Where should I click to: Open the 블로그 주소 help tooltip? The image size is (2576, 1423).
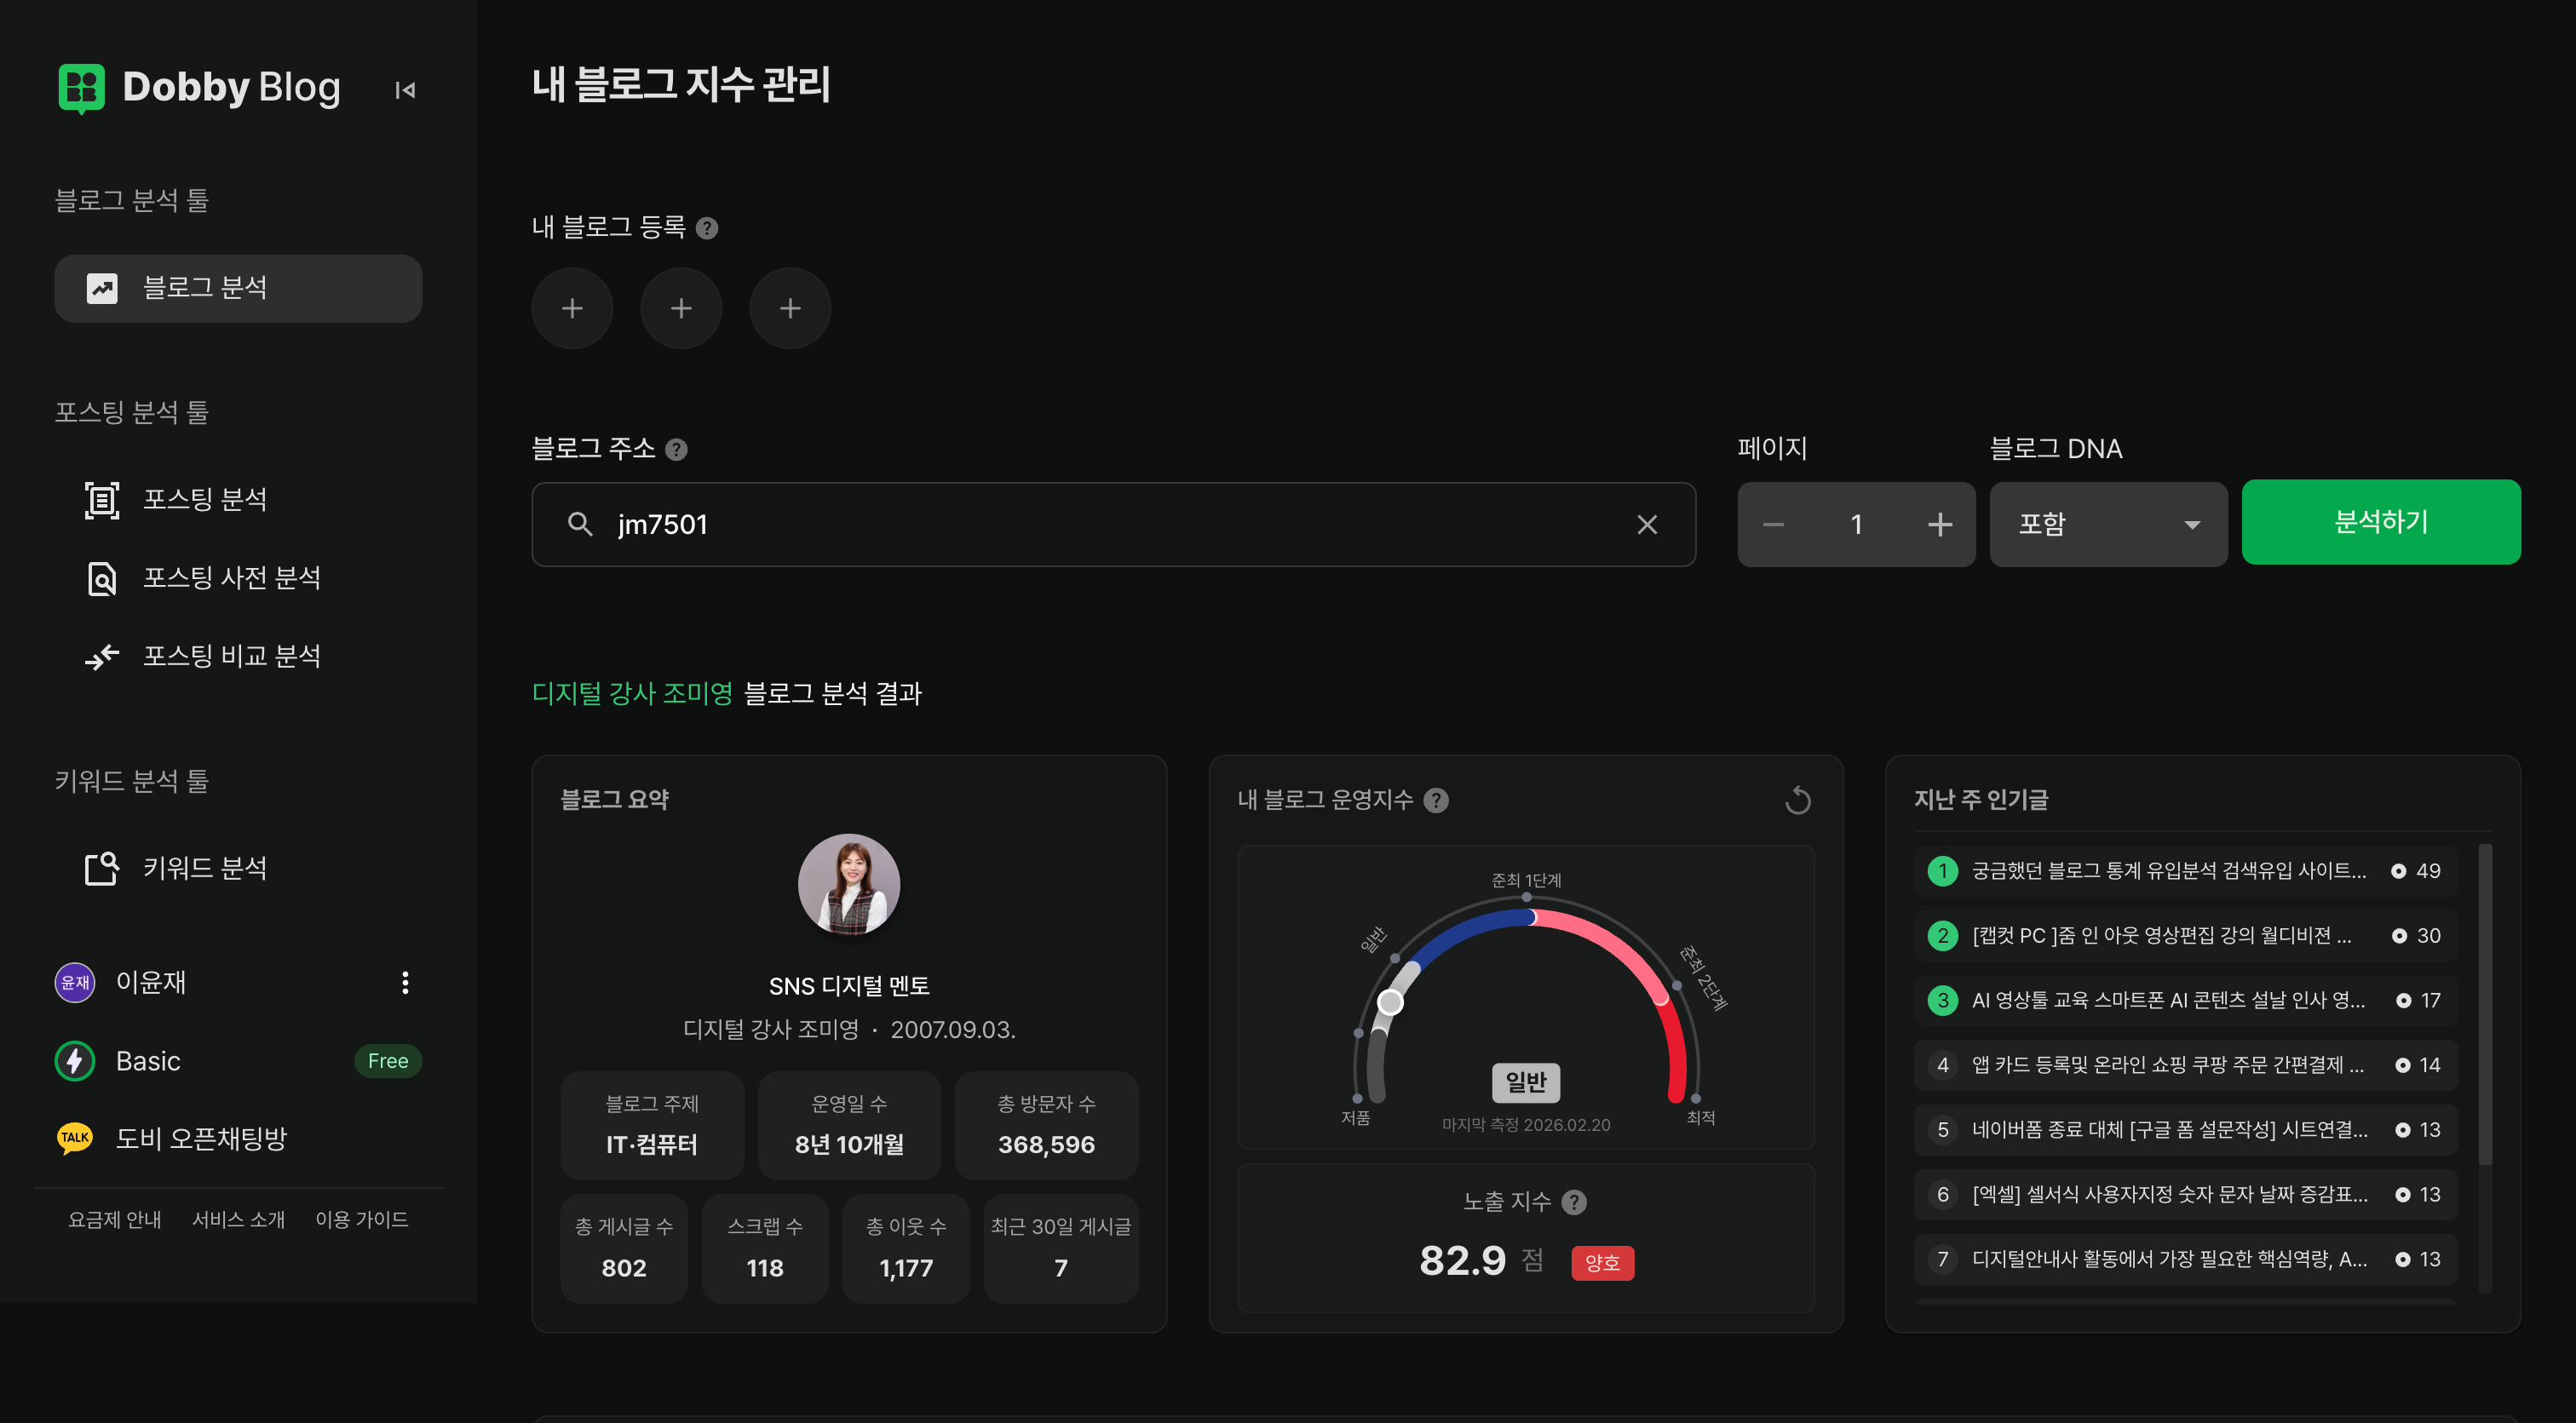(x=676, y=449)
